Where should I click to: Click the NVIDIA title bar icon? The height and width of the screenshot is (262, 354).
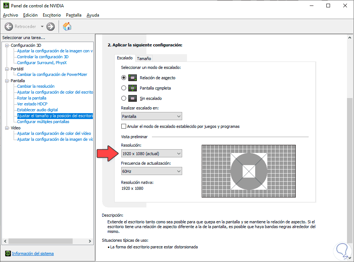6,6
